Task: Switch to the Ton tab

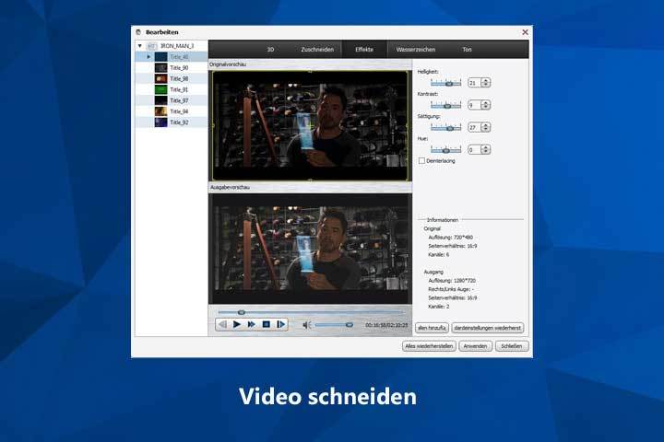Action: 467,50
